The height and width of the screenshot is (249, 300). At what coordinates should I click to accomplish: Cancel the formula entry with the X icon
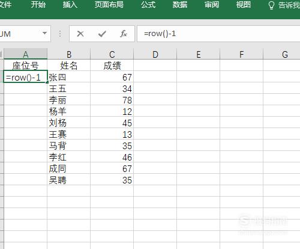[x=80, y=34]
